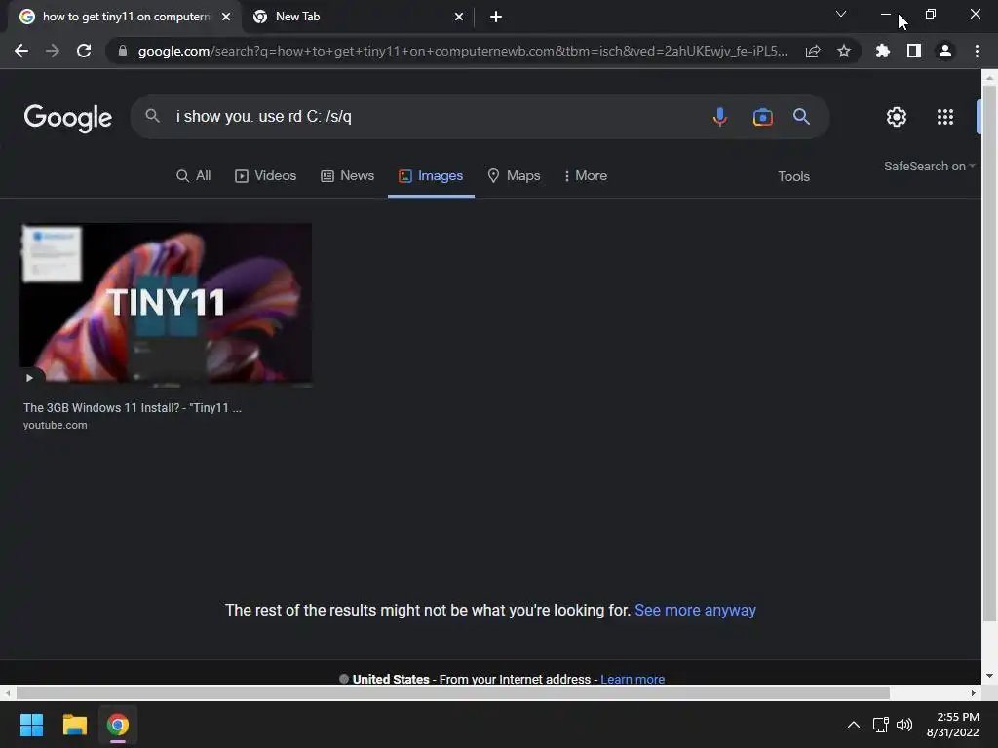Switch to the Videos results tab

(265, 175)
